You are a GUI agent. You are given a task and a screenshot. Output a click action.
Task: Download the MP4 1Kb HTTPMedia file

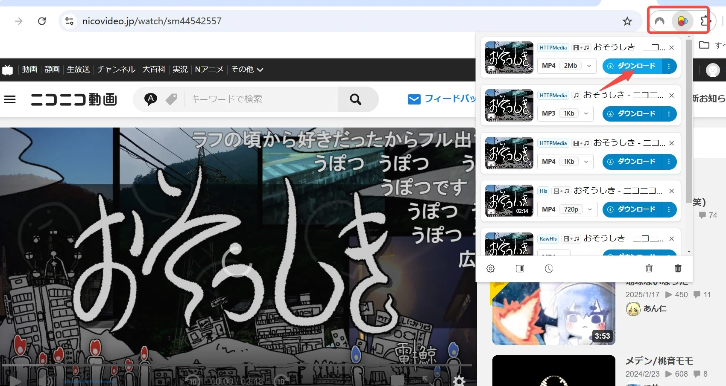pyautogui.click(x=632, y=162)
